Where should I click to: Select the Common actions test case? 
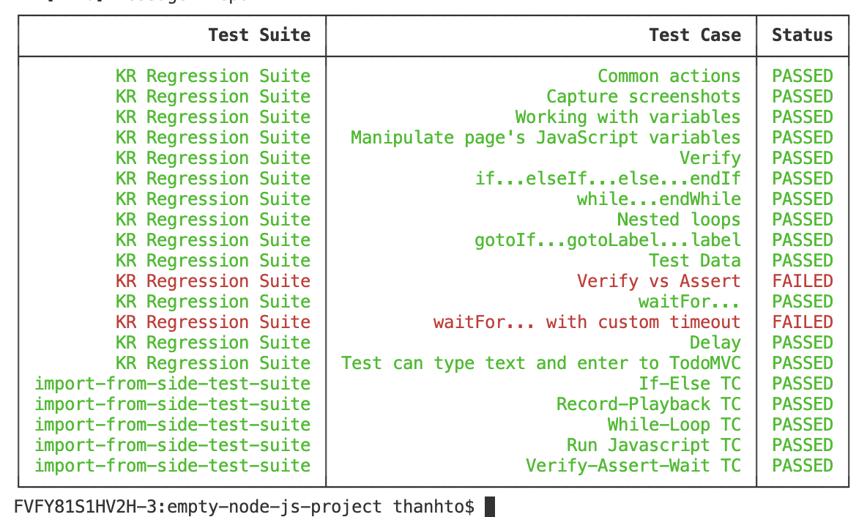(x=669, y=76)
